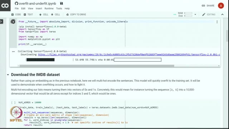Click the 'return results' code line
The height and width of the screenshot is (129, 229).
coord(33,125)
